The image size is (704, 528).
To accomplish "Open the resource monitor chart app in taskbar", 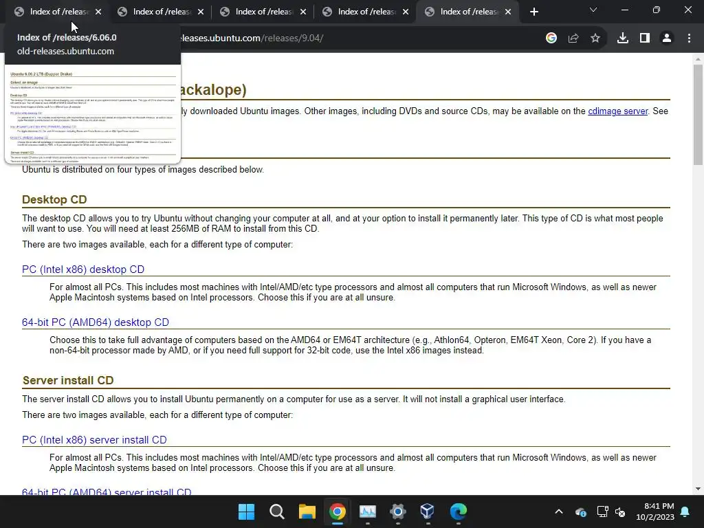I will tap(367, 511).
